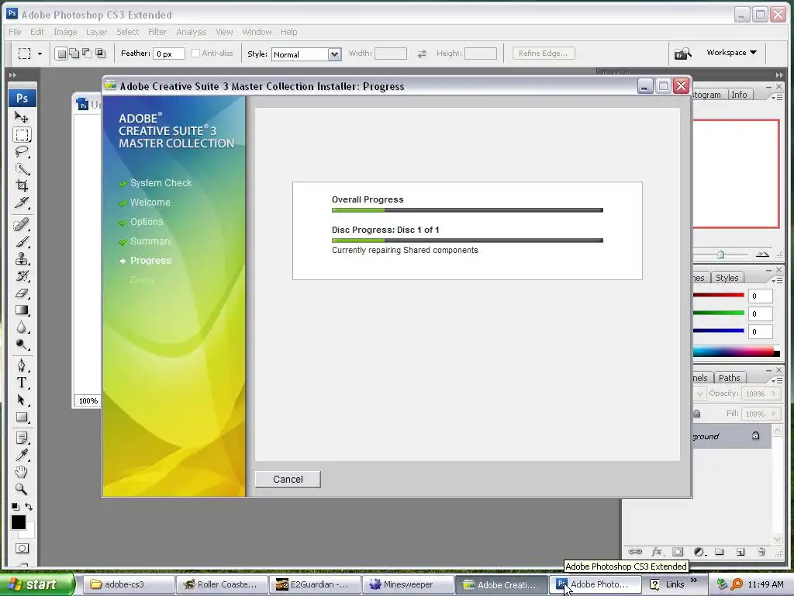Choose Subtract from selection mode button

(x=87, y=54)
